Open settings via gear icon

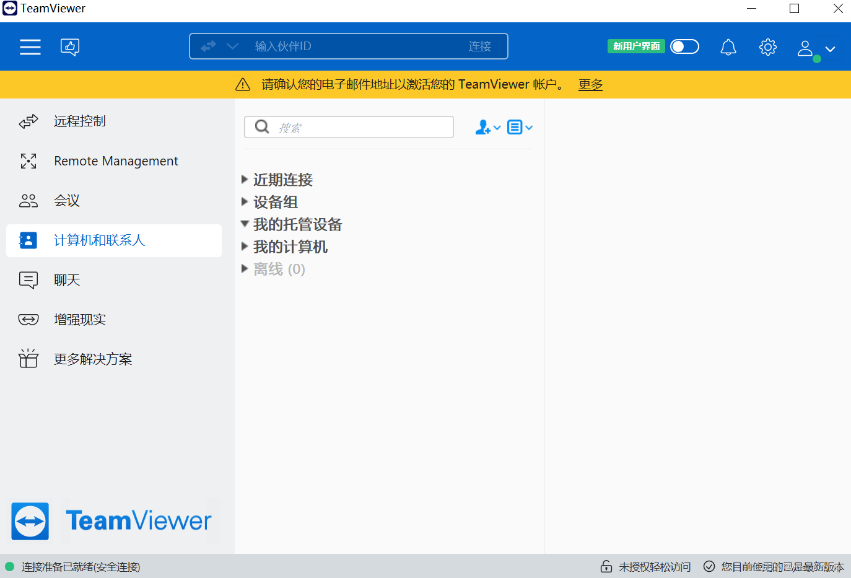click(x=768, y=47)
